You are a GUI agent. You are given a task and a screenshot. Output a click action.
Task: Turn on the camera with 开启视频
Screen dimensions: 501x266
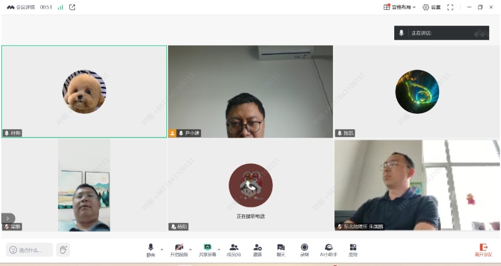[x=179, y=249]
